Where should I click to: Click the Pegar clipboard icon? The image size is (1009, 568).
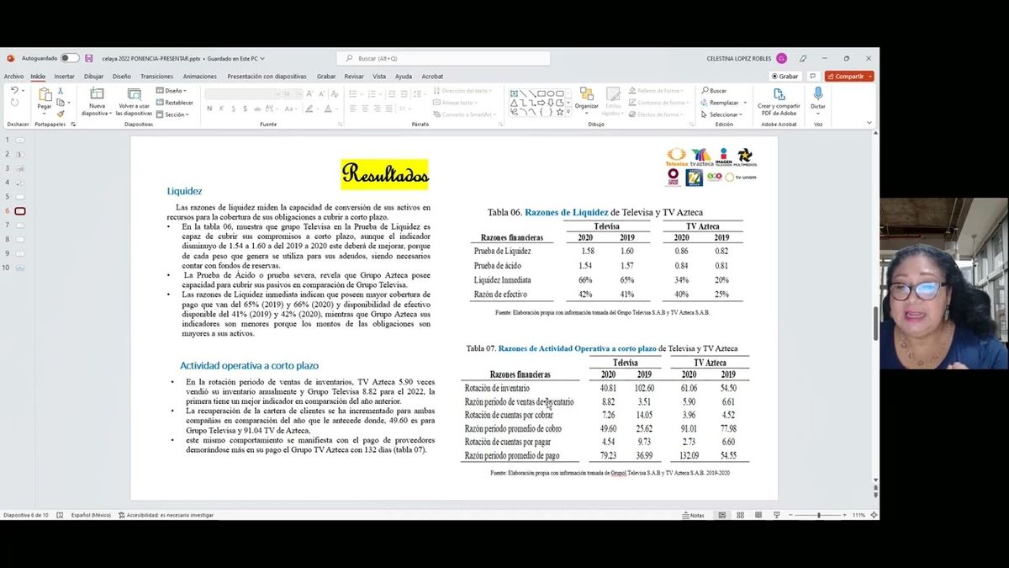(x=45, y=94)
